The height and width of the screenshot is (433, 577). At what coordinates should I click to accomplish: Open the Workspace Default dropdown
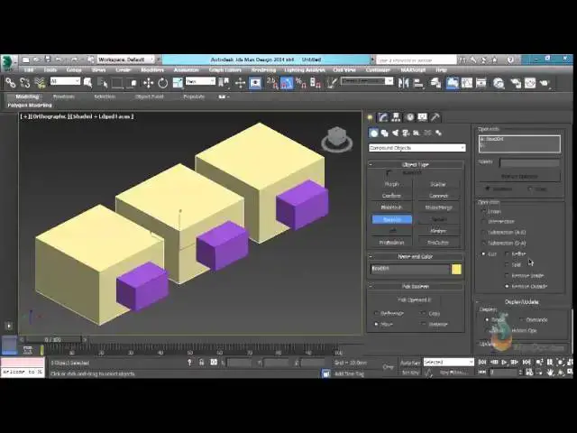(x=125, y=60)
